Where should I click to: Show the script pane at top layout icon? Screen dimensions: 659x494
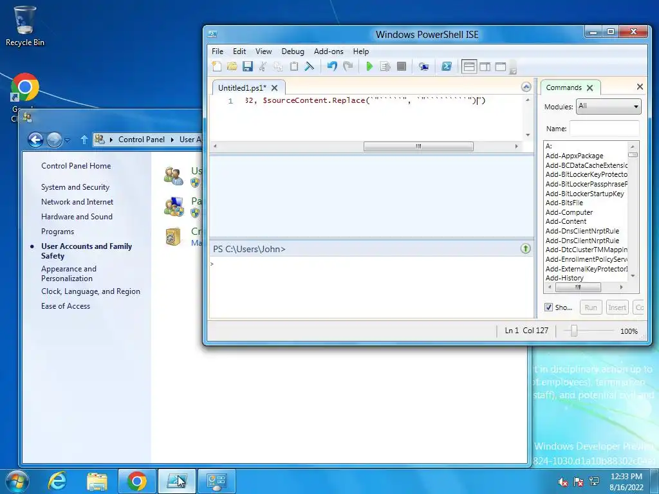point(469,66)
